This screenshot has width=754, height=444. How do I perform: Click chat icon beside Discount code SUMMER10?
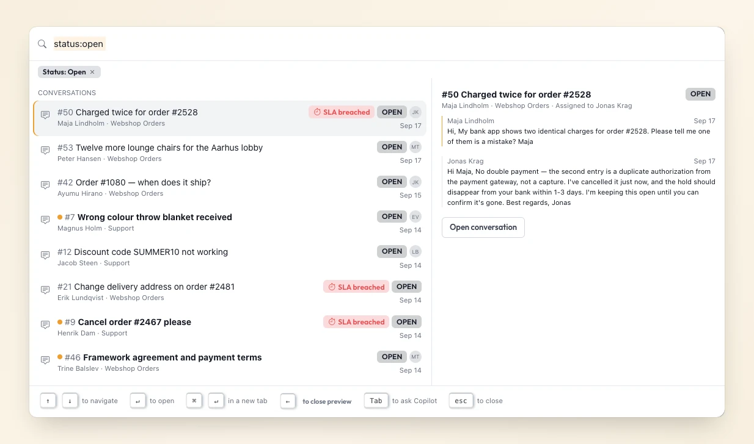tap(45, 255)
